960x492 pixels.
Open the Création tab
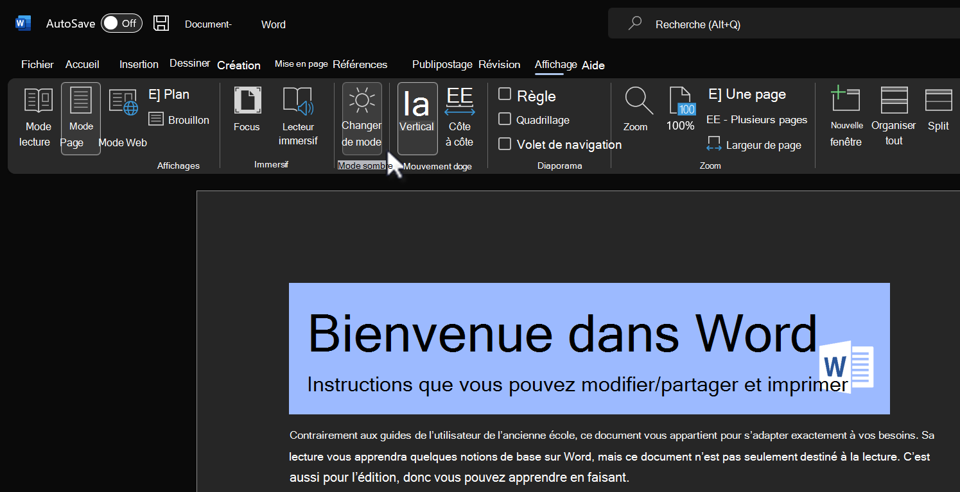coord(239,65)
